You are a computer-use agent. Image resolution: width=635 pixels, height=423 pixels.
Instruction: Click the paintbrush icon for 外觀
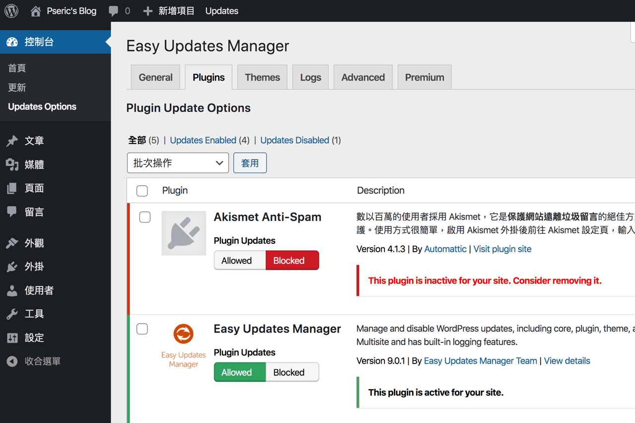[12, 243]
